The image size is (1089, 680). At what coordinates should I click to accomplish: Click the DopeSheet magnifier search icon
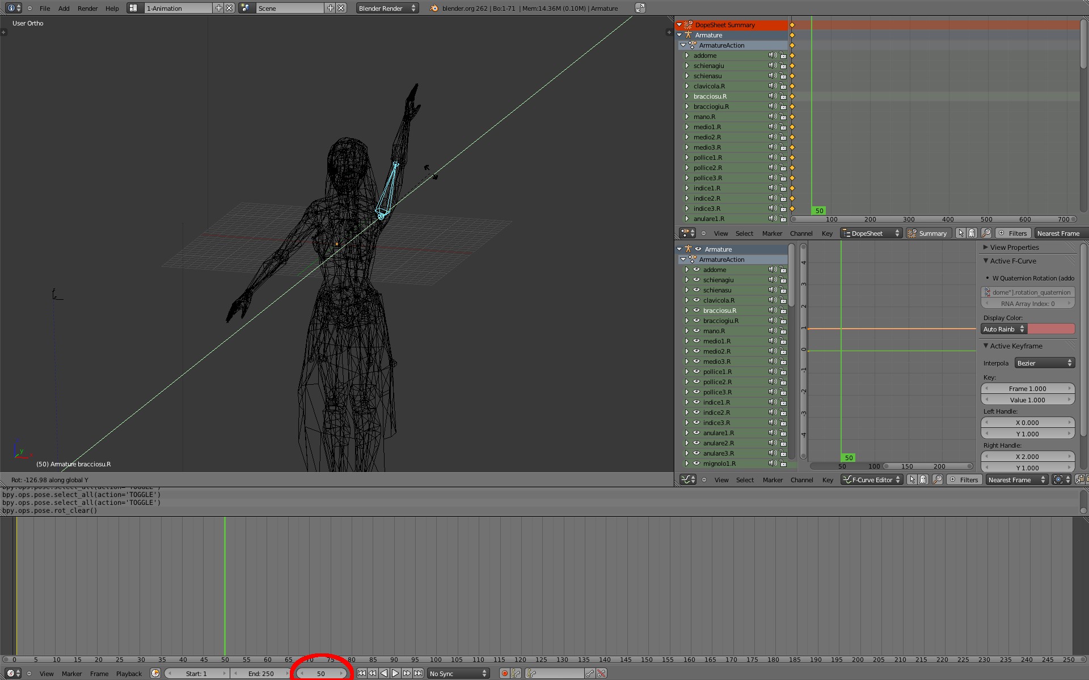click(x=986, y=233)
